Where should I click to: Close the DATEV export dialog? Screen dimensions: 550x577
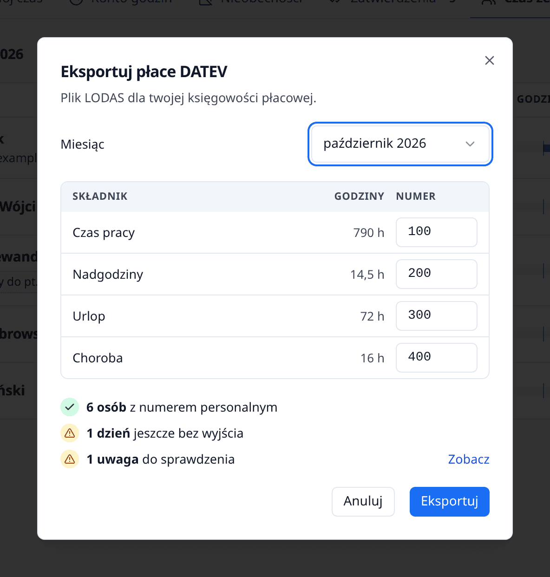point(489,60)
